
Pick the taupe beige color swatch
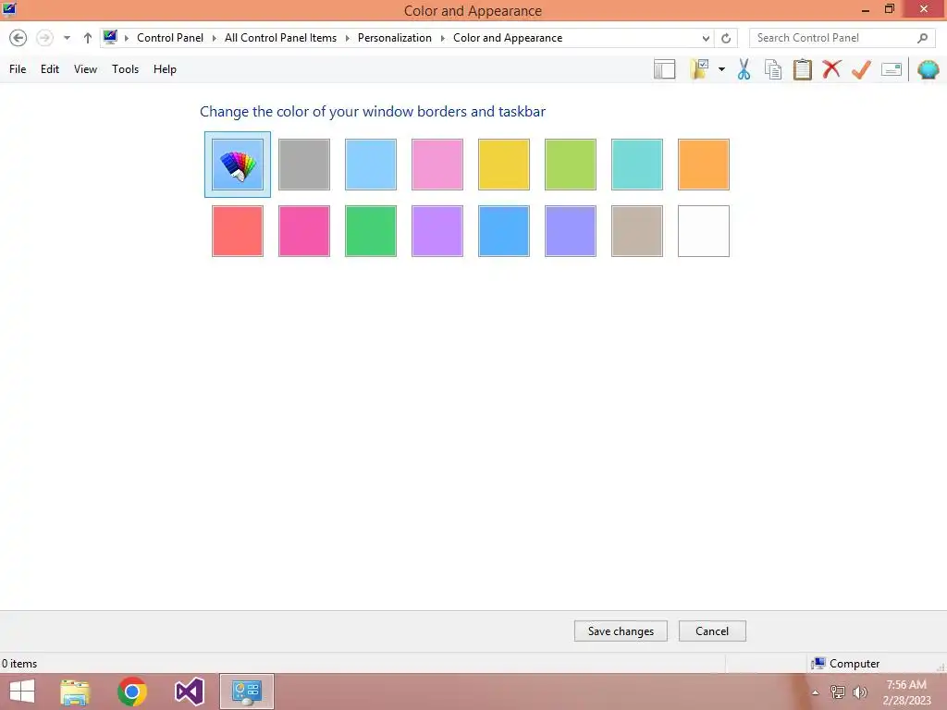click(x=637, y=231)
